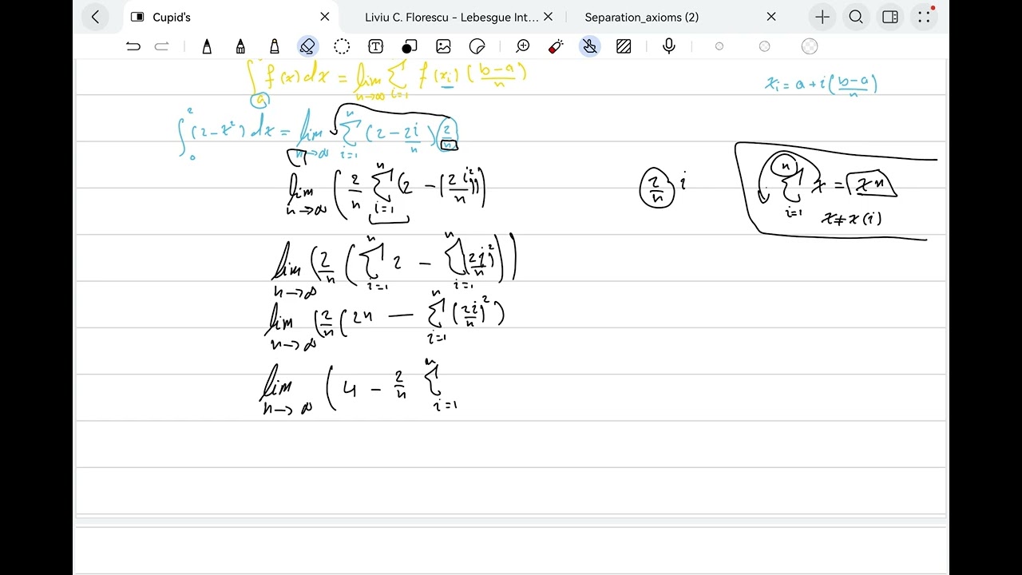Start audio recording with the microphone
Screen dimensions: 1022x575
pos(669,46)
